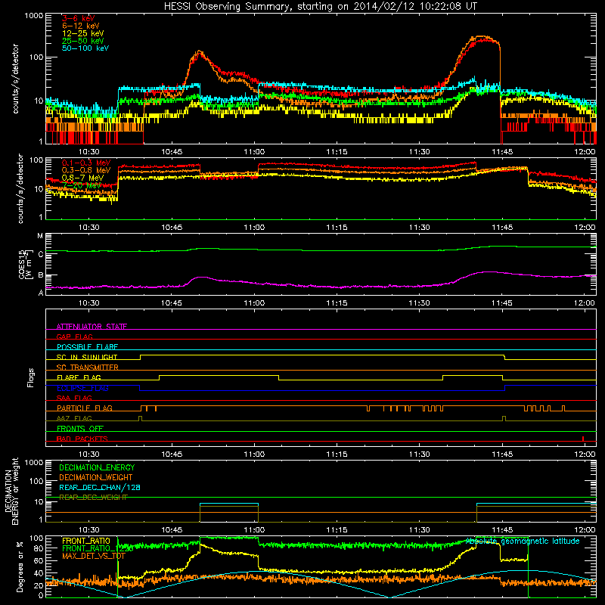Click the 0.1-0.3 MeV legend label
Screen dimensions: 605x605
tap(86, 163)
